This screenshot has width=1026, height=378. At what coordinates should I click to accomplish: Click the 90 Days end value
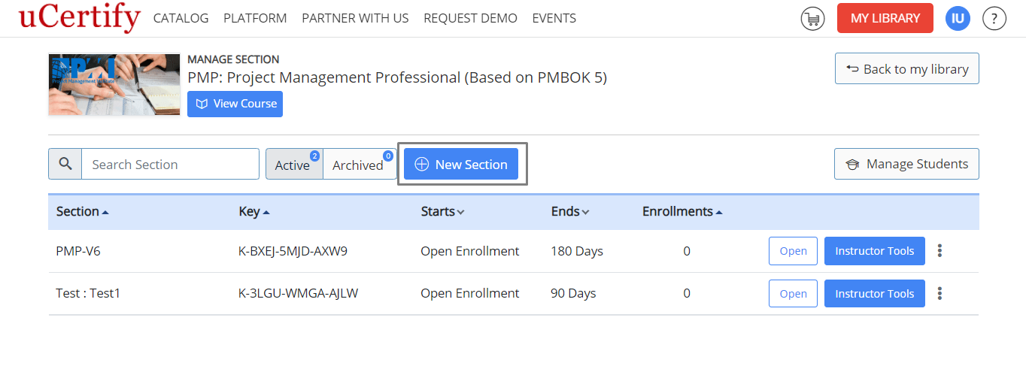pyautogui.click(x=573, y=294)
